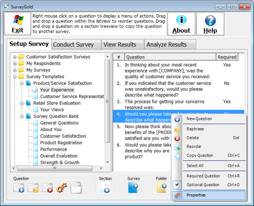Select question 3 about resolving concerns

tap(179, 104)
